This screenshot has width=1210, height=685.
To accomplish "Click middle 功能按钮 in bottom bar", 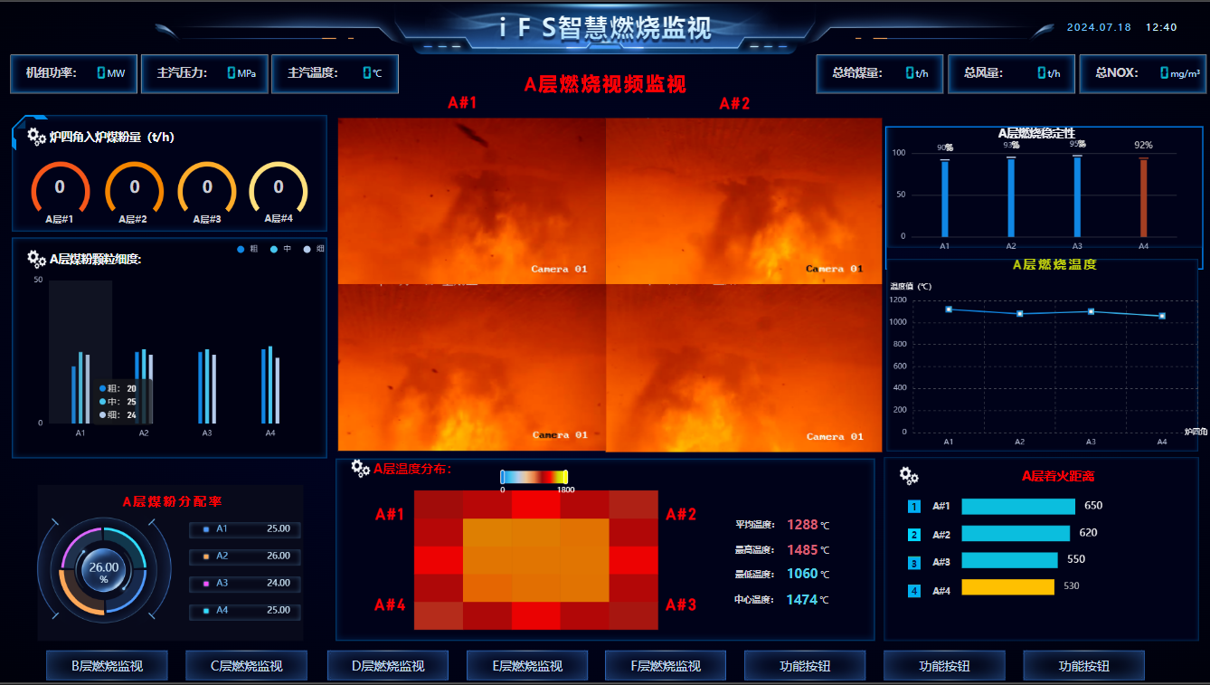I will tap(944, 666).
